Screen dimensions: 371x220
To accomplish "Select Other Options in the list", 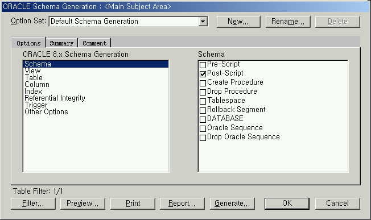I will pyautogui.click(x=96, y=112).
